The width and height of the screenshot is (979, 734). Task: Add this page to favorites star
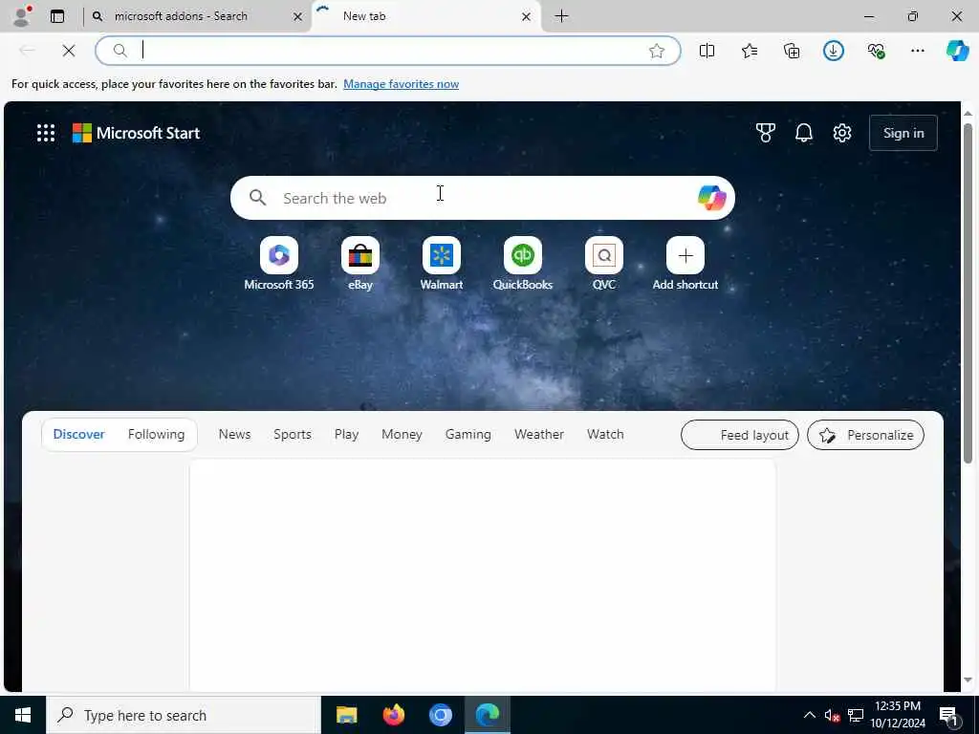pos(656,51)
